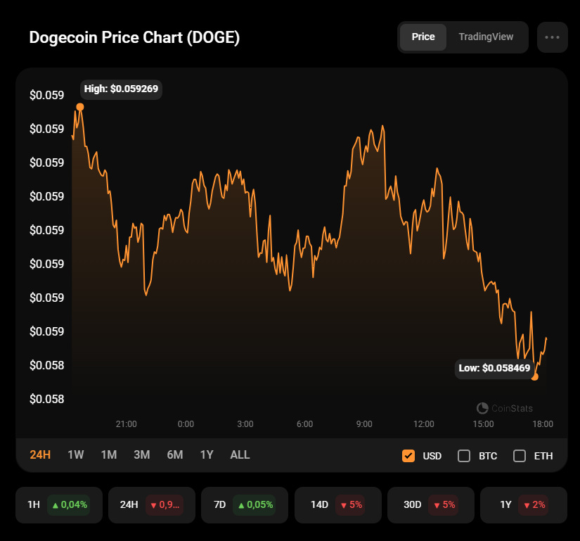Switch chart to 1W range
This screenshot has height=541, width=580.
pyautogui.click(x=75, y=455)
